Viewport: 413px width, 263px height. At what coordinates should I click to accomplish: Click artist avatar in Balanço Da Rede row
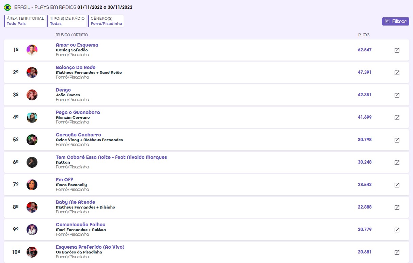point(32,72)
